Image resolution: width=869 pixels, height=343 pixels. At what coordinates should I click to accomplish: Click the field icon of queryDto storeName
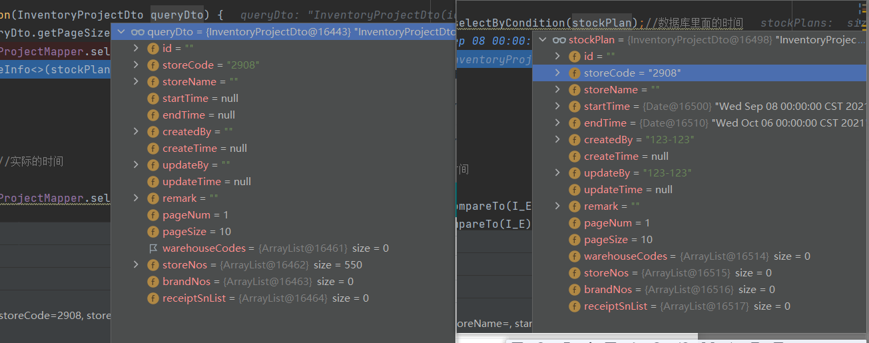pos(153,82)
